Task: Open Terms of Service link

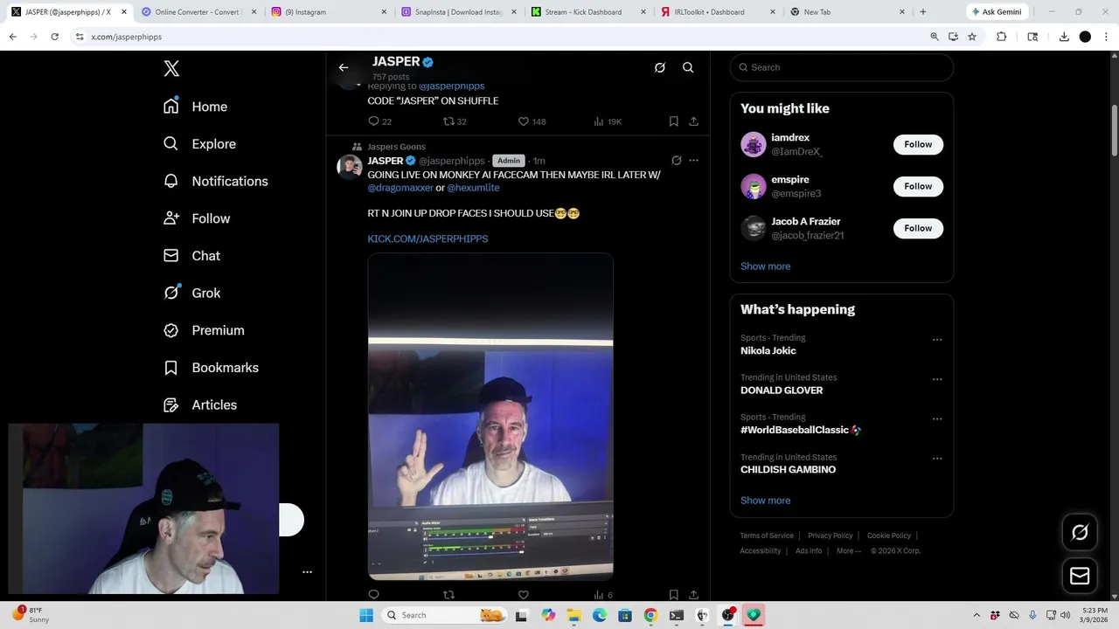Action: (x=767, y=536)
